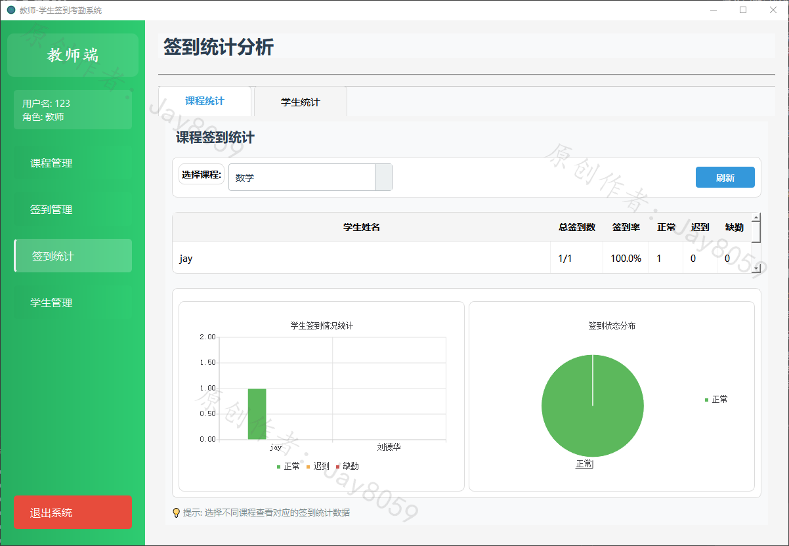Click the 教师端 header panel
The height and width of the screenshot is (546, 789).
tap(73, 55)
